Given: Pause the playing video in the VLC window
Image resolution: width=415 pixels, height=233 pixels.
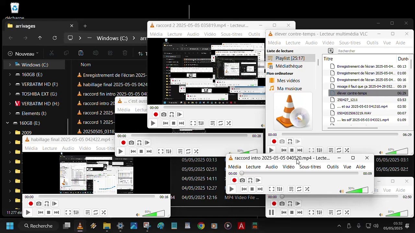Looking at the screenshot, I should click(x=271, y=212).
